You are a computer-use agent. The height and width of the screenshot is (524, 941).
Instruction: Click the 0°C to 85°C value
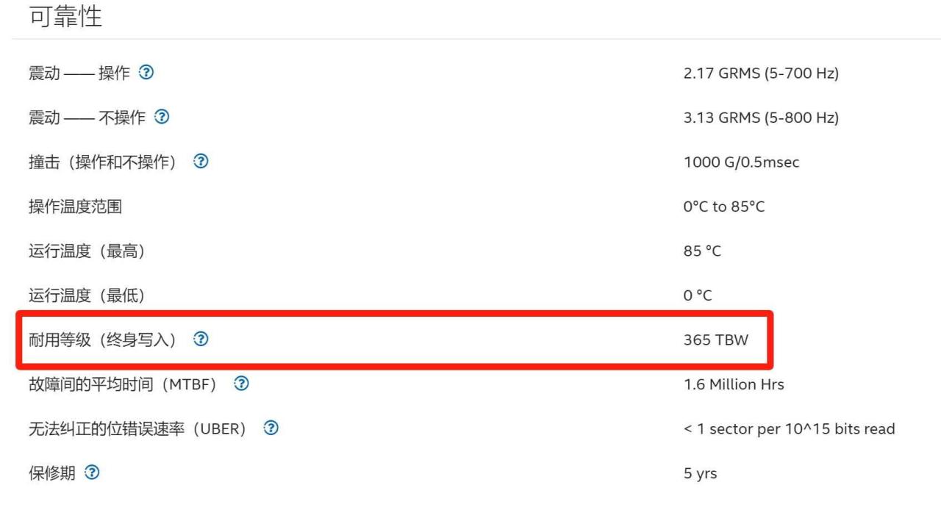[724, 207]
